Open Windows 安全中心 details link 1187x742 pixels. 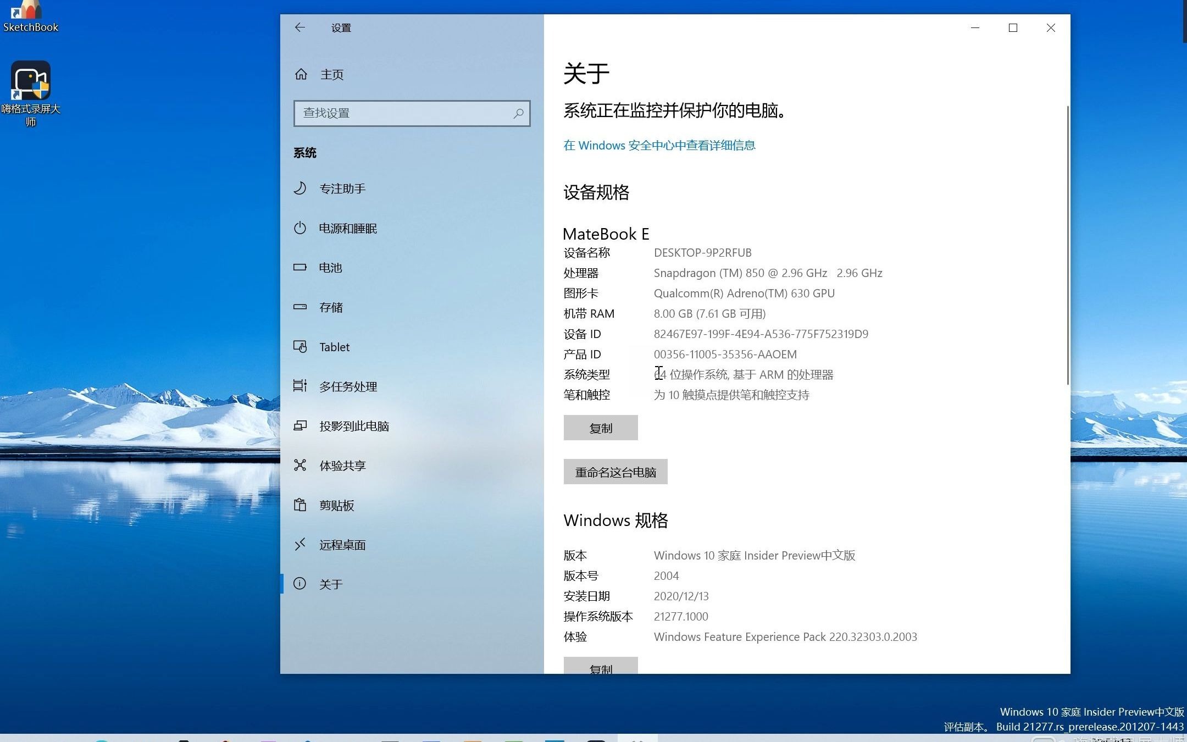click(659, 145)
